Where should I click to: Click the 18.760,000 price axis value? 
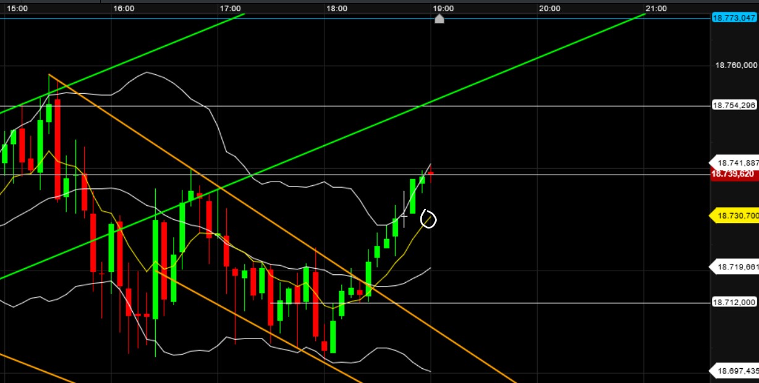736,65
